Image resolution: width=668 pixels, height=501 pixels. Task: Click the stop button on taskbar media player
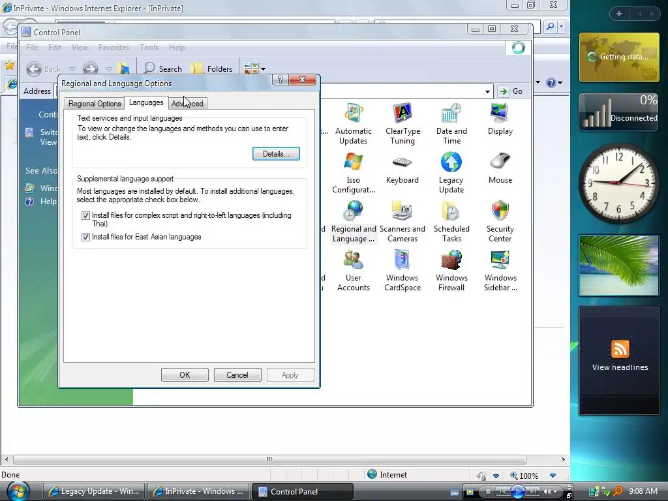coord(488,492)
